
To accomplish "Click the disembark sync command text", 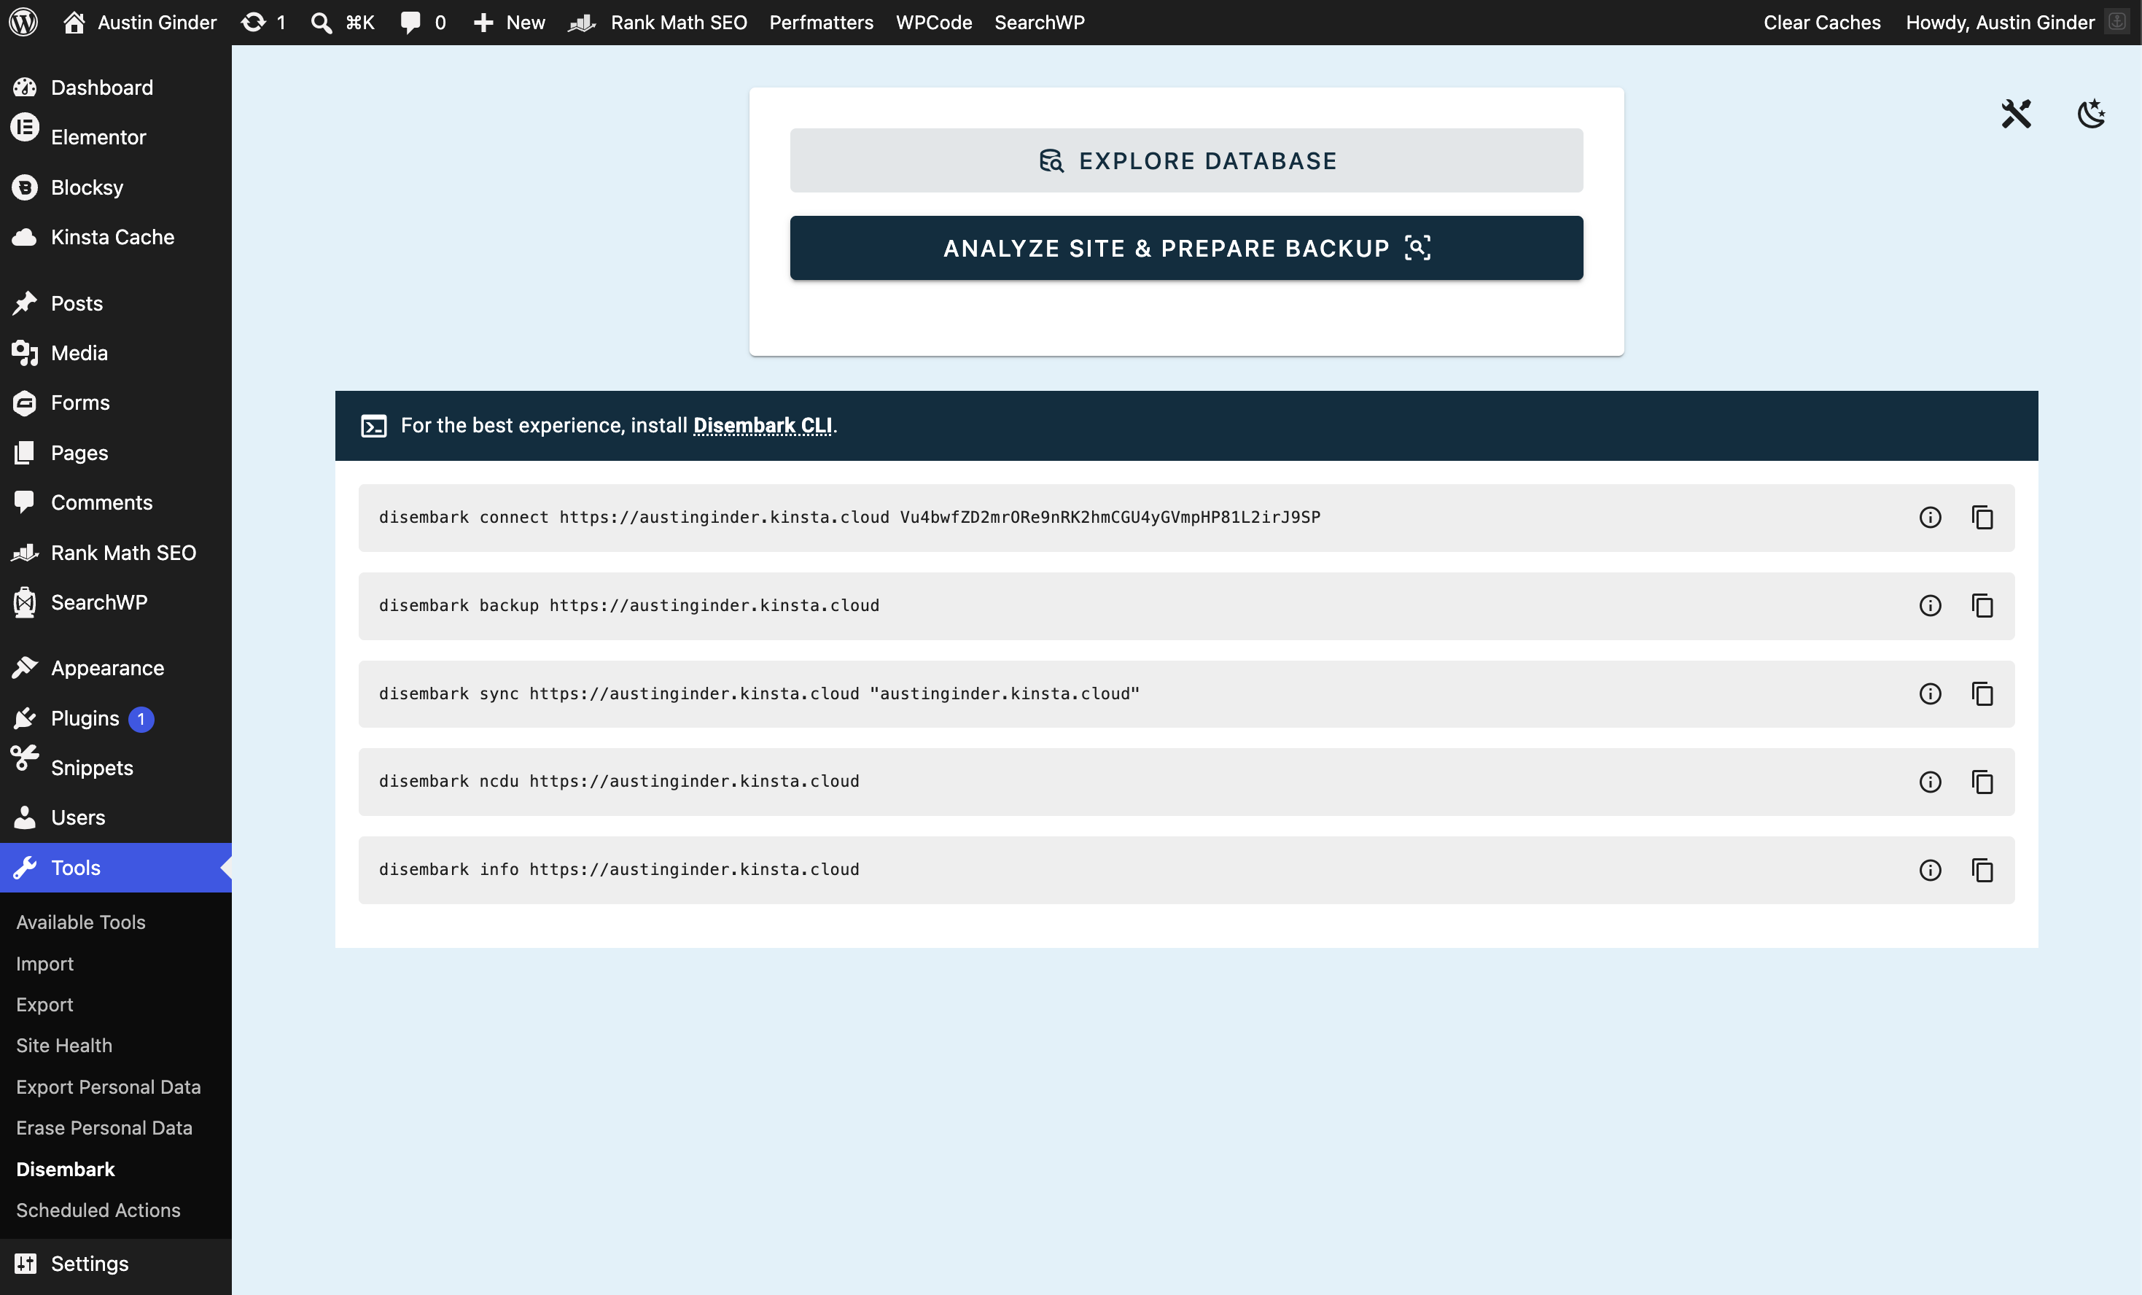I will coord(759,693).
